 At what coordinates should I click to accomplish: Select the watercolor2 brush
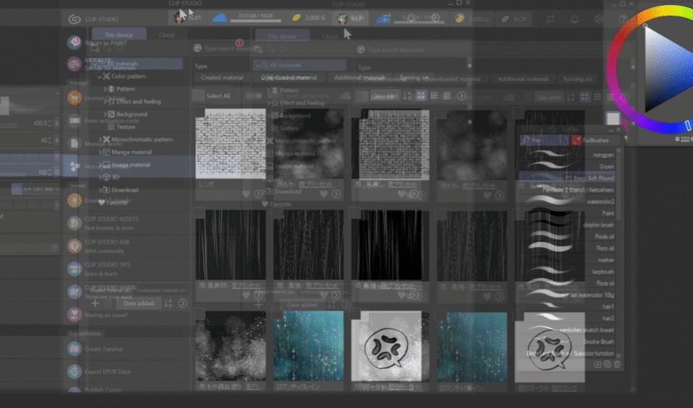click(567, 201)
